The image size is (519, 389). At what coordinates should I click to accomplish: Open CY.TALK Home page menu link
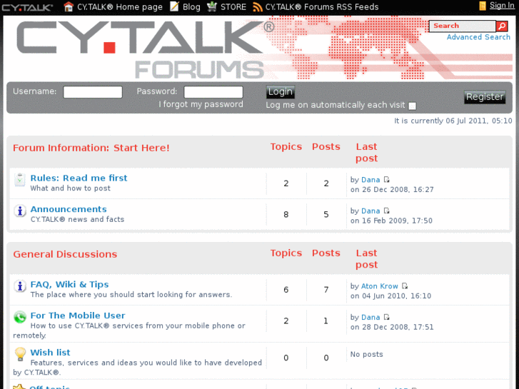pos(120,7)
